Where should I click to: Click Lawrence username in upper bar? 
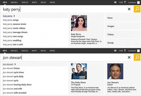point(132,2)
